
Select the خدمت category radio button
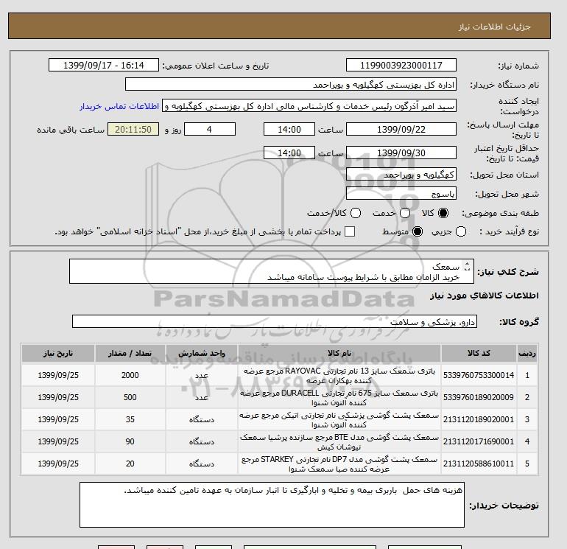coord(405,213)
